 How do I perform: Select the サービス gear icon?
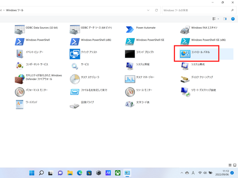(75, 66)
